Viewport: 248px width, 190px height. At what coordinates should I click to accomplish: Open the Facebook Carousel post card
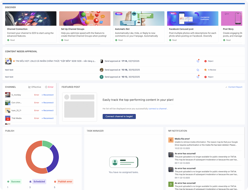(193, 27)
